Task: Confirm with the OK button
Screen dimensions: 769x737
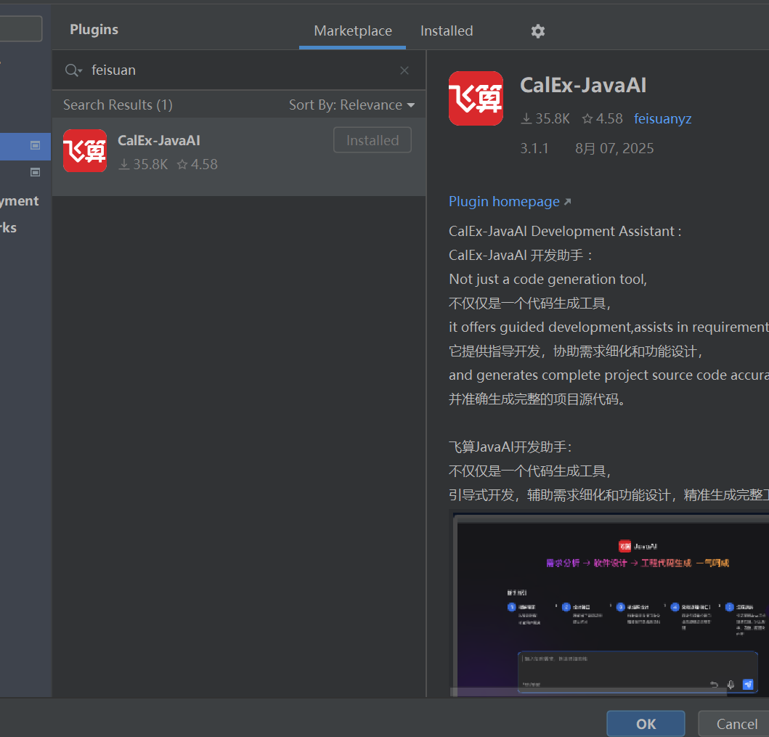Action: [646, 724]
